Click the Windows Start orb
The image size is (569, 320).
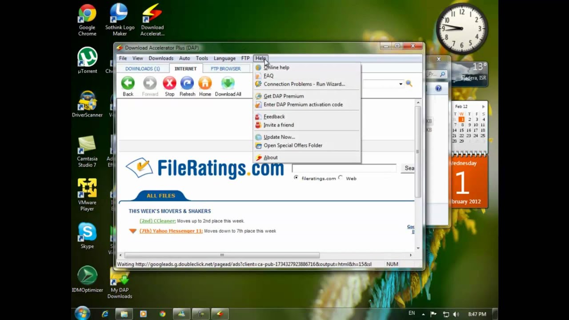click(83, 313)
